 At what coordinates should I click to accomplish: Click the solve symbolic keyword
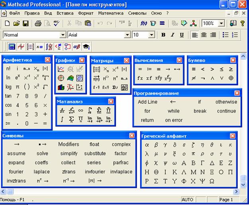pos(42,153)
